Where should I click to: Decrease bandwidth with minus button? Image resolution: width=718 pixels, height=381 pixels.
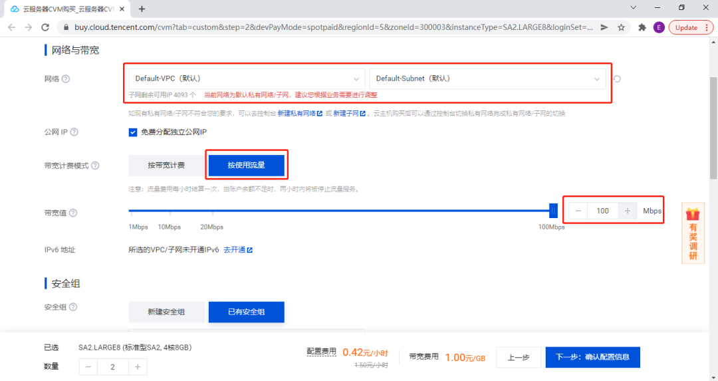[578, 211]
